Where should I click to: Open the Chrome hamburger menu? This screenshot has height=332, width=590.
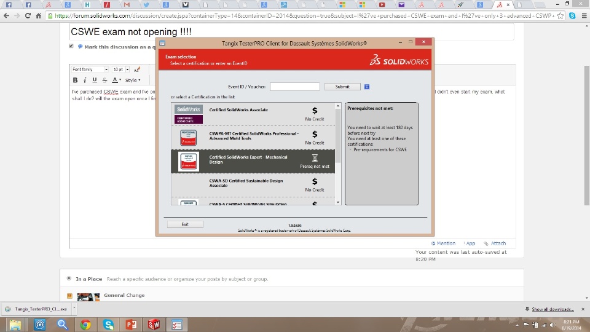click(x=584, y=16)
